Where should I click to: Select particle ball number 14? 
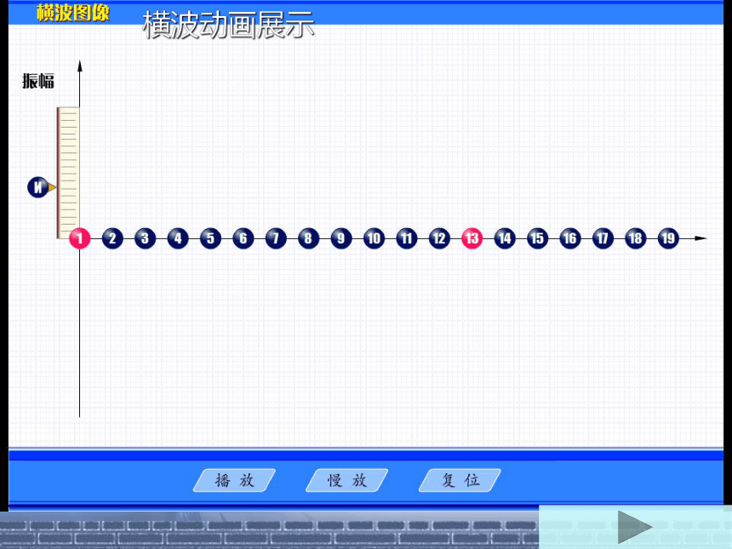(x=505, y=238)
